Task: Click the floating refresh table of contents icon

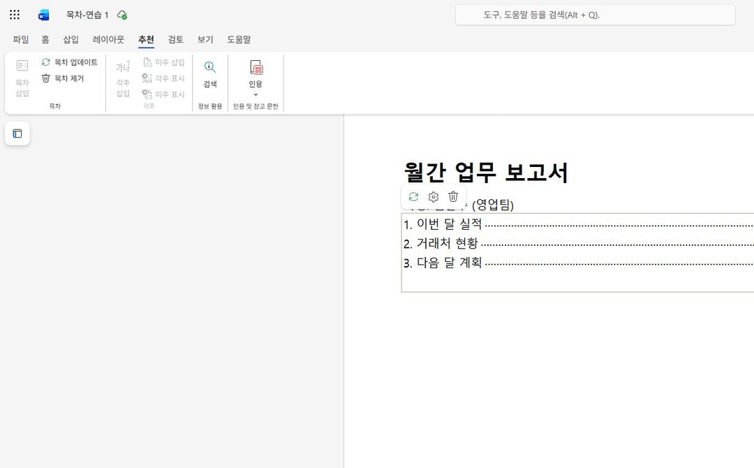Action: (x=413, y=197)
